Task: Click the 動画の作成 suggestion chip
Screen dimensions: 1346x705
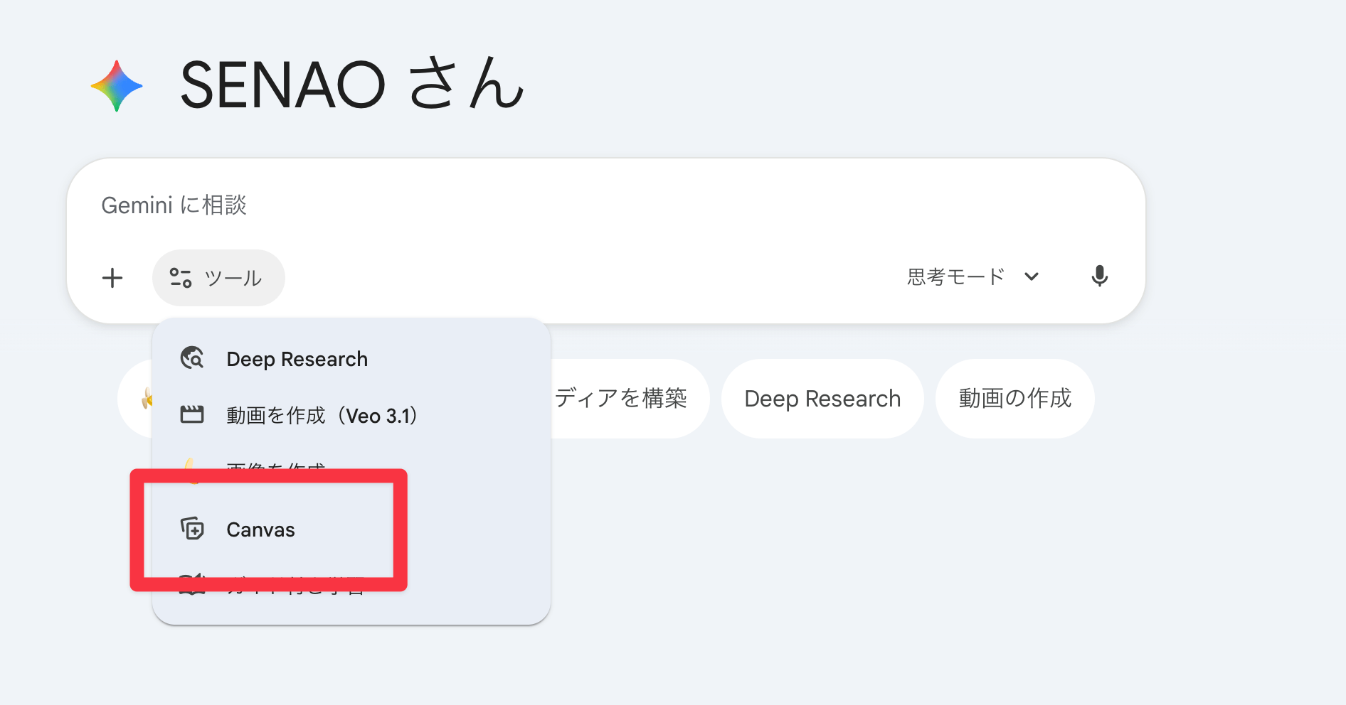Action: click(1015, 398)
